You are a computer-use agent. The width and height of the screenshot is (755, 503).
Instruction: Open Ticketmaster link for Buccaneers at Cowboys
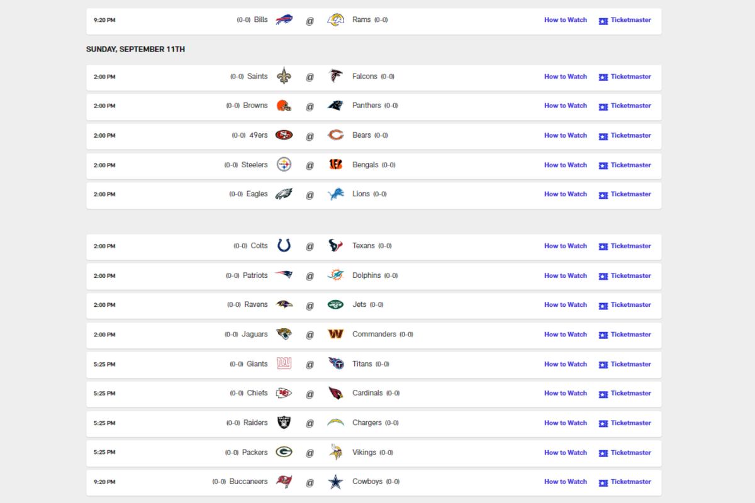pos(625,482)
